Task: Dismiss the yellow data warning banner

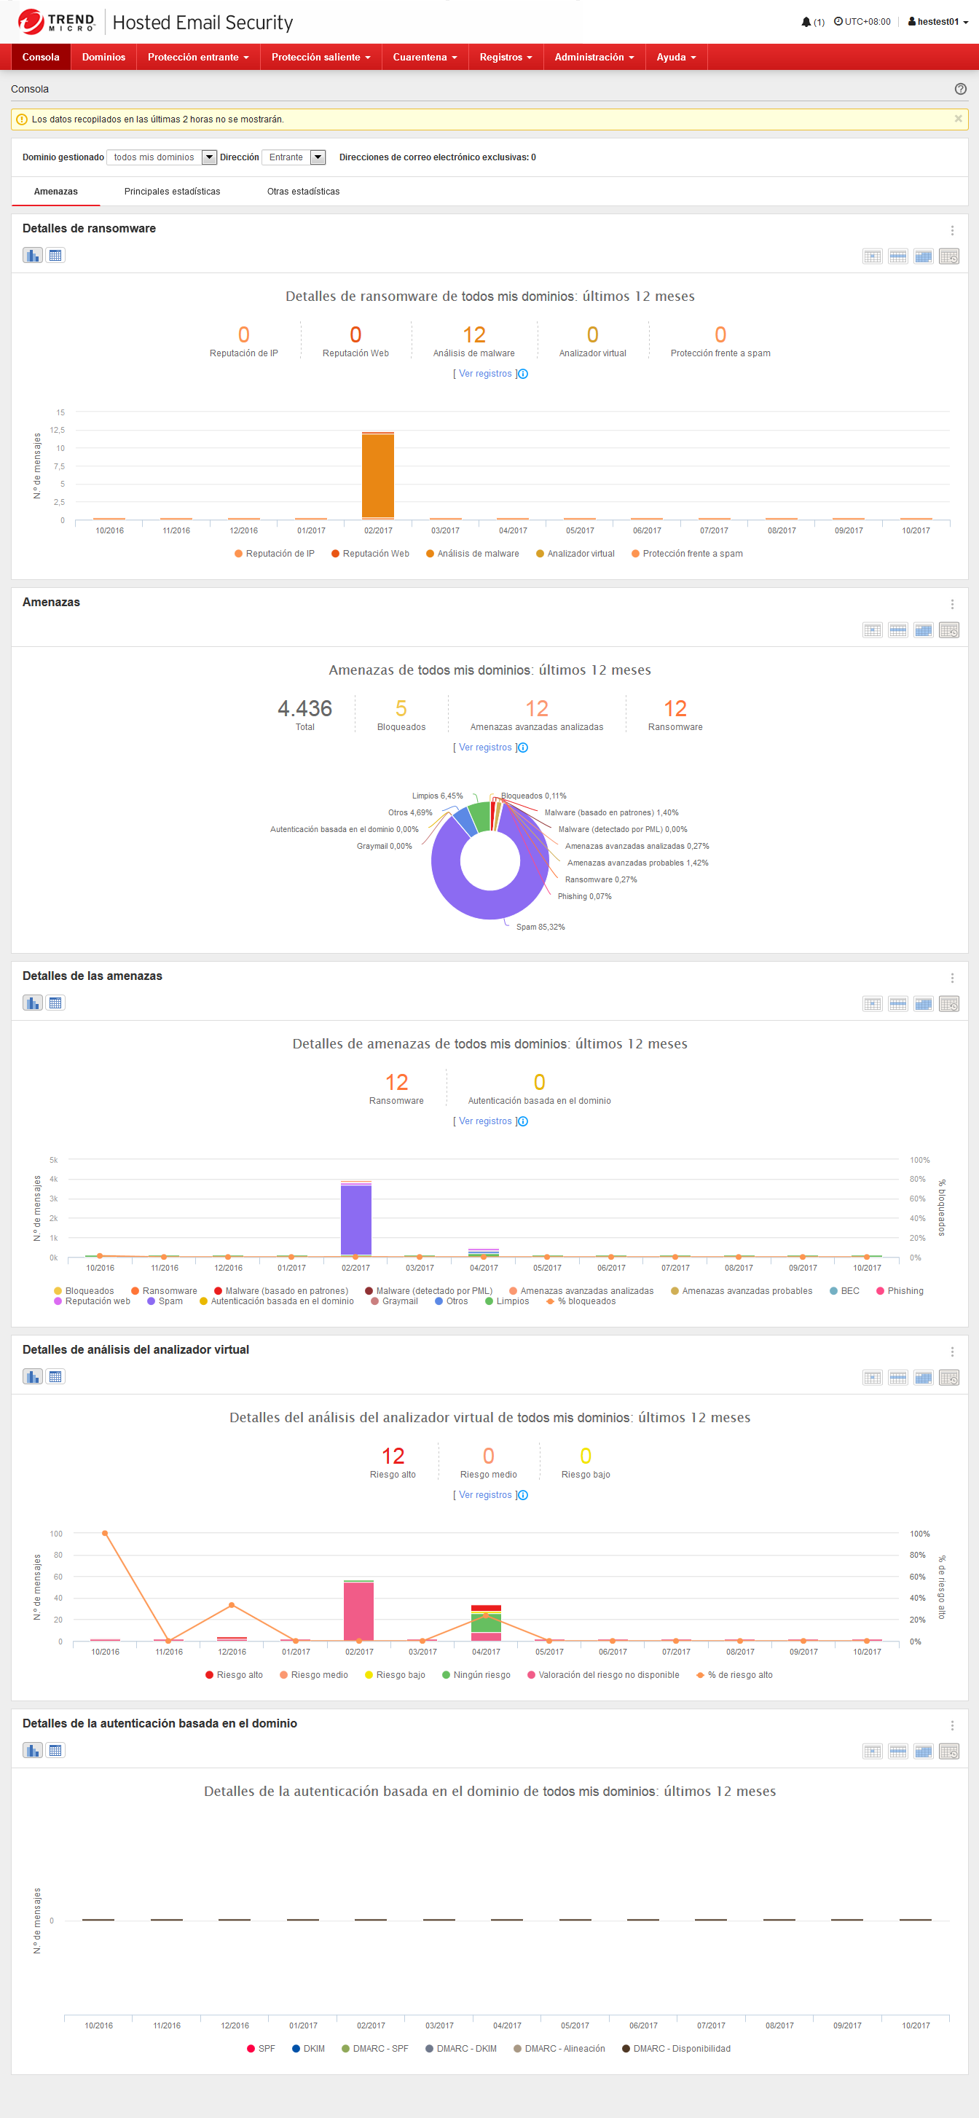Action: pos(958,119)
